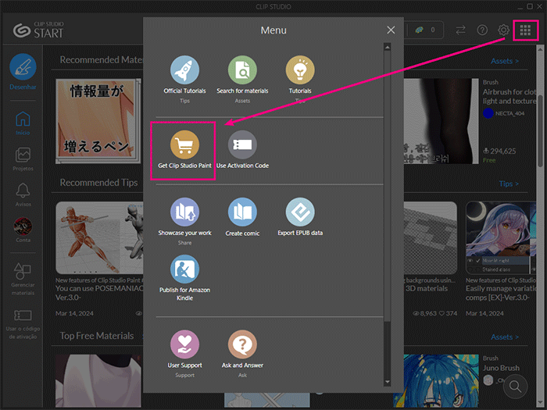Open Projetos in the sidebar
This screenshot has height=410, width=547.
23,159
